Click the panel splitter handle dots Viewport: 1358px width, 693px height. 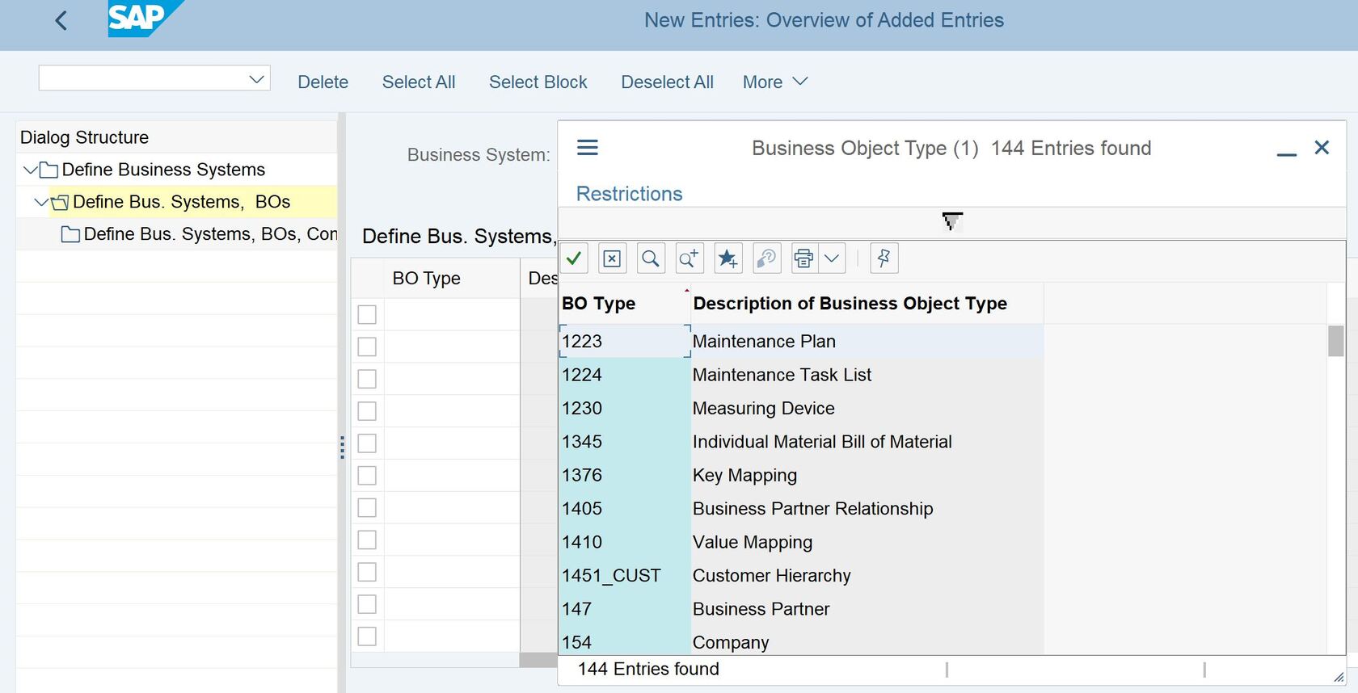coord(343,447)
